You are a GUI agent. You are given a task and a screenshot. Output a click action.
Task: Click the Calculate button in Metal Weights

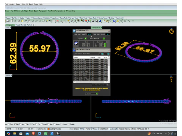[x=91, y=94]
